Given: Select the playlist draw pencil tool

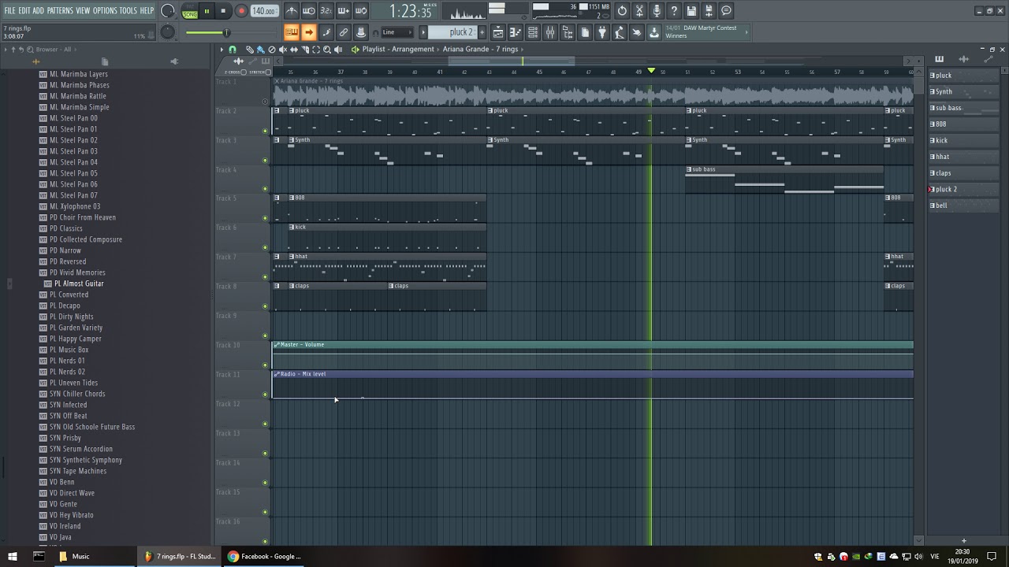Looking at the screenshot, I should 249,50.
